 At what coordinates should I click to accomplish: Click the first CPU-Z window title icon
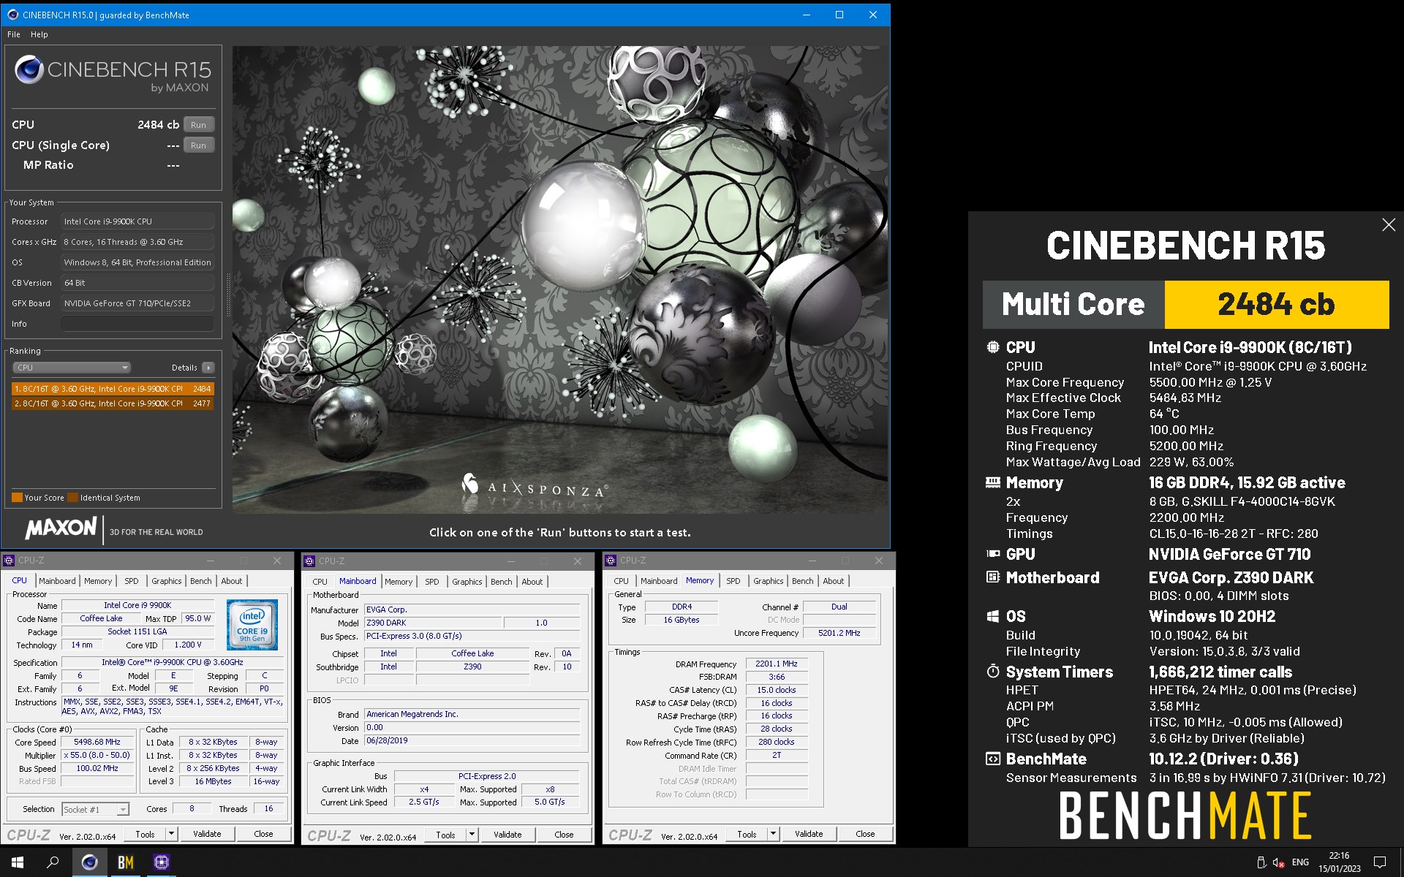click(10, 561)
